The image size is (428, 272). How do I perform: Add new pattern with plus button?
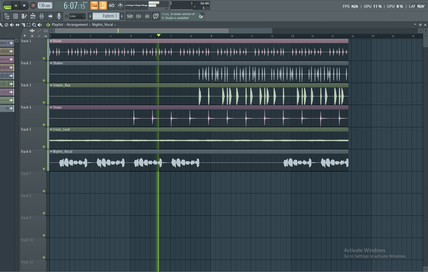(122, 16)
